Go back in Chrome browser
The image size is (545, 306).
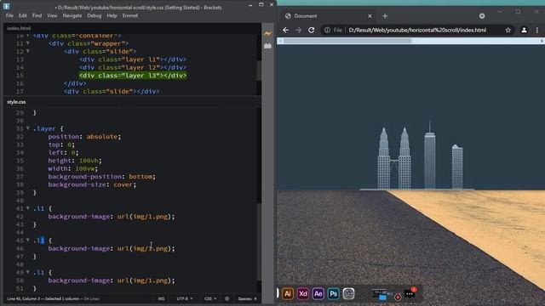click(x=286, y=31)
